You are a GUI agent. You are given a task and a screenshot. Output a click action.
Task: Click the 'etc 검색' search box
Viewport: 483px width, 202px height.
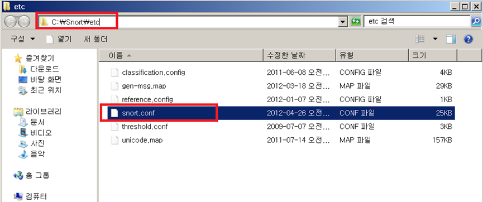coord(417,22)
